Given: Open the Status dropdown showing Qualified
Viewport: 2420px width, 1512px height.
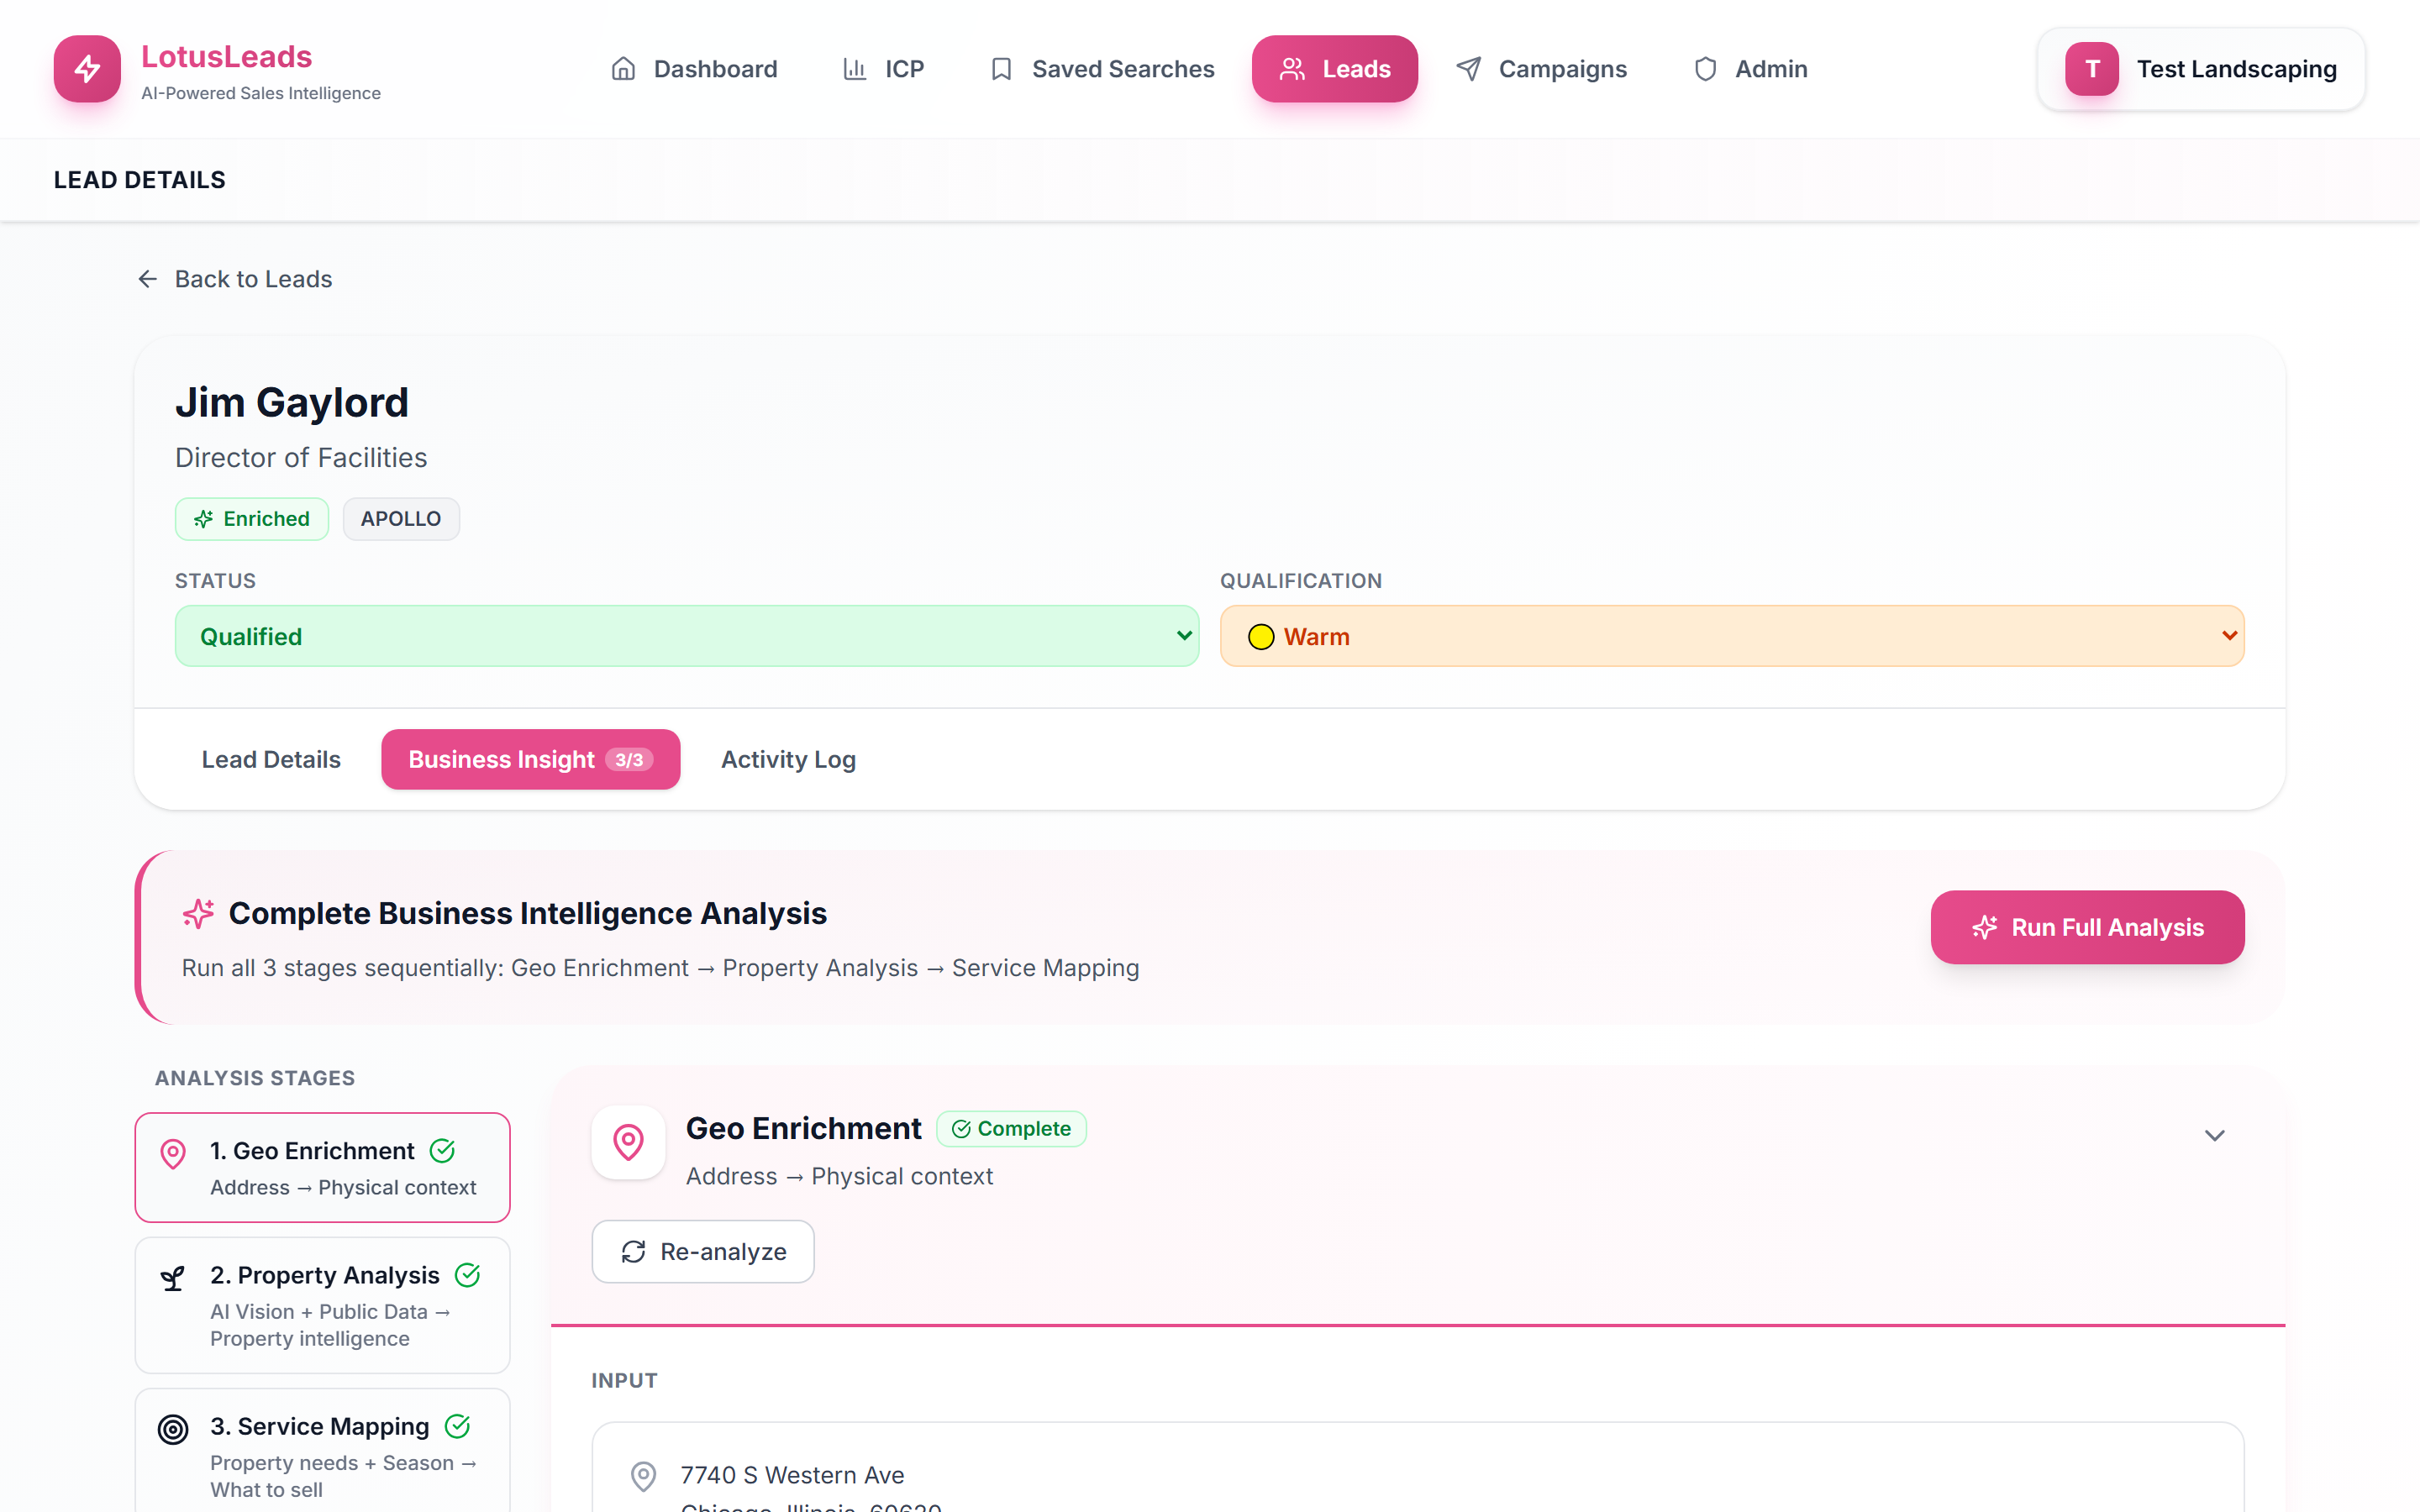Looking at the screenshot, I should click(x=687, y=636).
